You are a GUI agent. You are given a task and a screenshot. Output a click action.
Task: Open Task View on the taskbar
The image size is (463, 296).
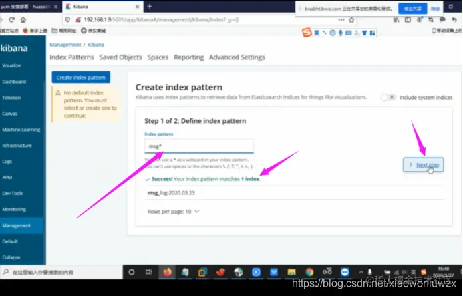[149, 272]
